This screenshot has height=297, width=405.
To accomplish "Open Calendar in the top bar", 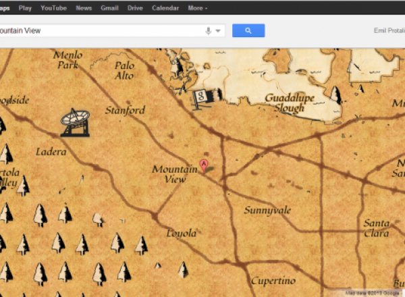I will (165, 8).
